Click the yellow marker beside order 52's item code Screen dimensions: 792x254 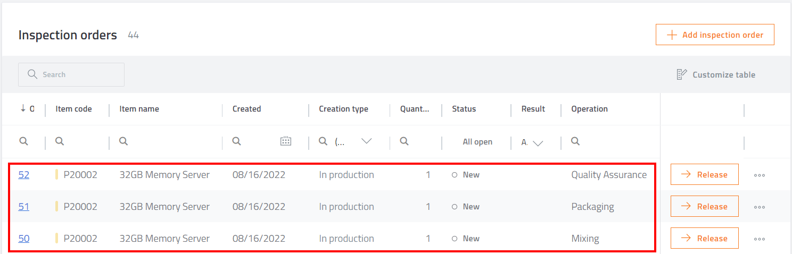click(x=56, y=175)
